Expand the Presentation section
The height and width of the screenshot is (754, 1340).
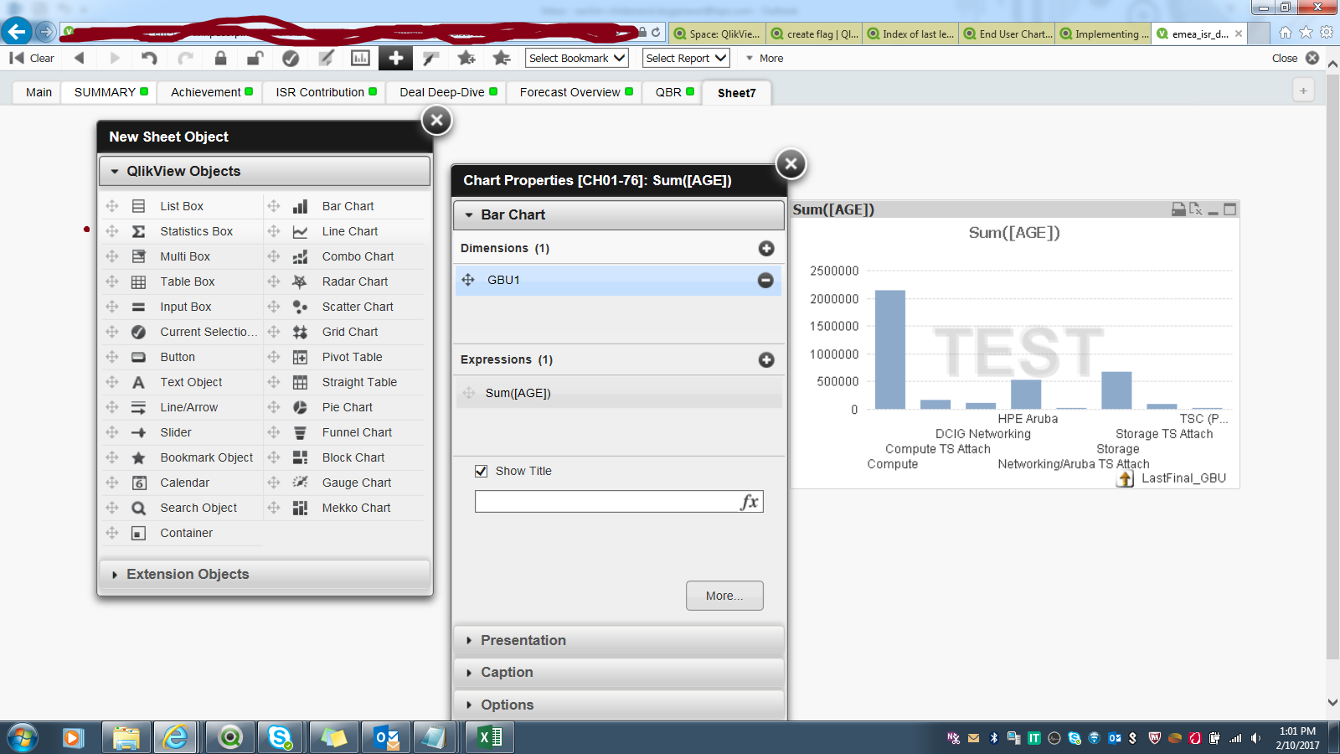click(619, 640)
